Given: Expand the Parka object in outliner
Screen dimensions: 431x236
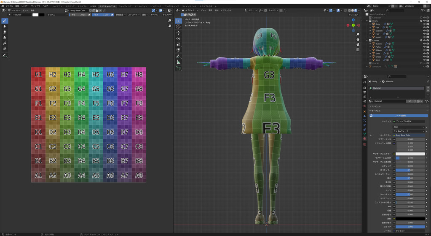Looking at the screenshot, I should tap(370, 47).
